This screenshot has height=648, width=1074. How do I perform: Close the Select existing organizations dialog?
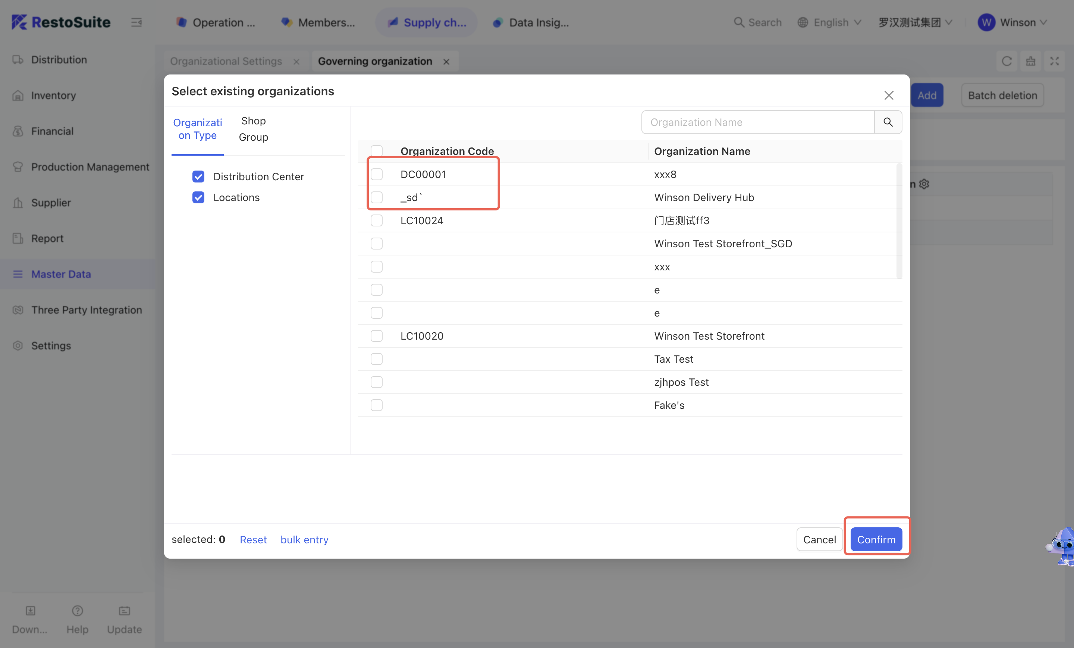point(888,95)
